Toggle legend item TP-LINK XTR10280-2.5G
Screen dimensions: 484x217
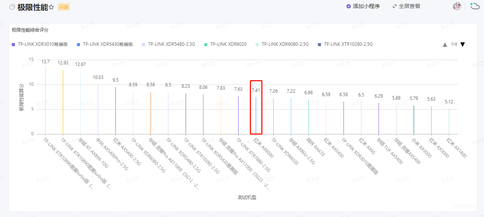[x=345, y=44]
